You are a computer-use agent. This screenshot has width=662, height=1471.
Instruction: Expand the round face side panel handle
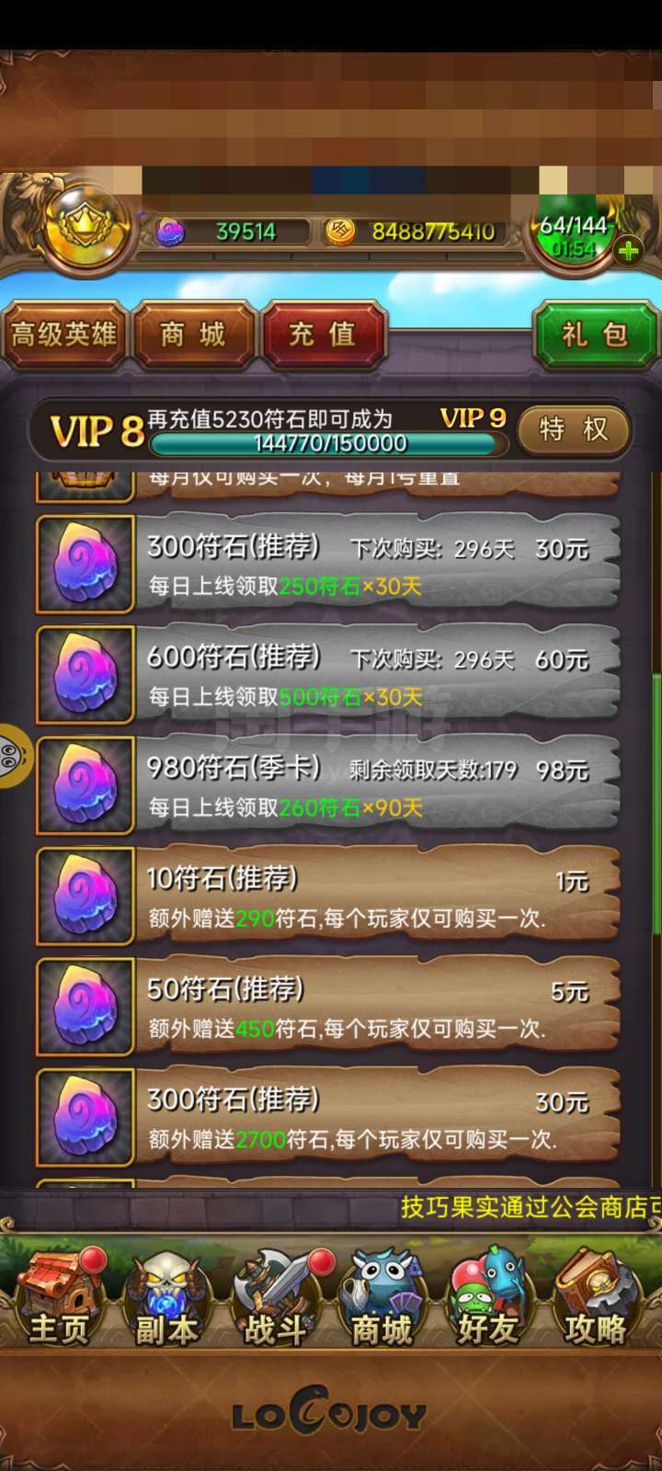click(x=13, y=757)
